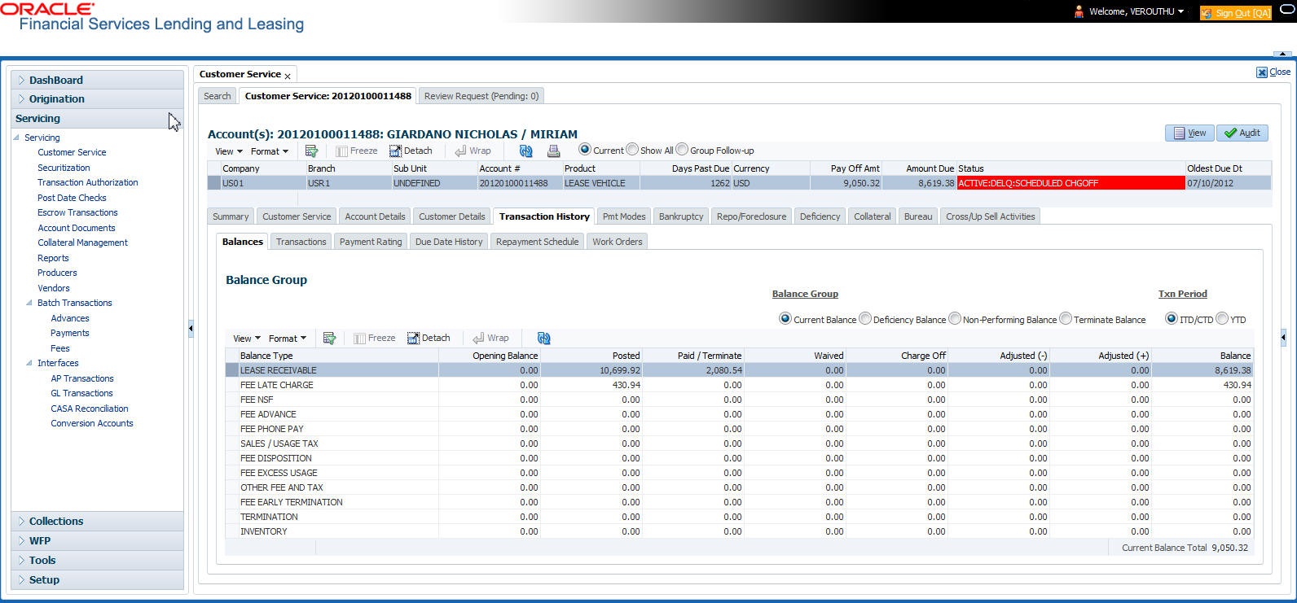
Task: Open the Review Request (Pending: 0) tab
Action: point(481,96)
